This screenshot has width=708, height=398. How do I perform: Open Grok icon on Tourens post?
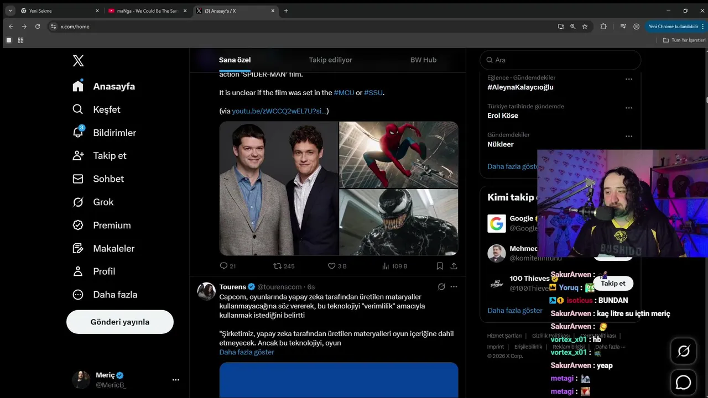click(x=441, y=287)
